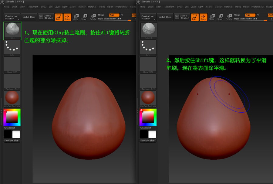Select Rotate tool in right window
The height and width of the screenshot is (184, 273).
point(229,17)
